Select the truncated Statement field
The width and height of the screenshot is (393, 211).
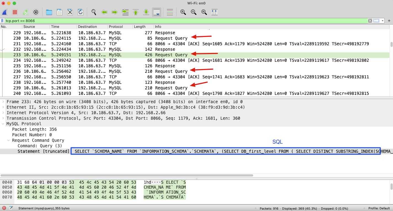(x=196, y=151)
